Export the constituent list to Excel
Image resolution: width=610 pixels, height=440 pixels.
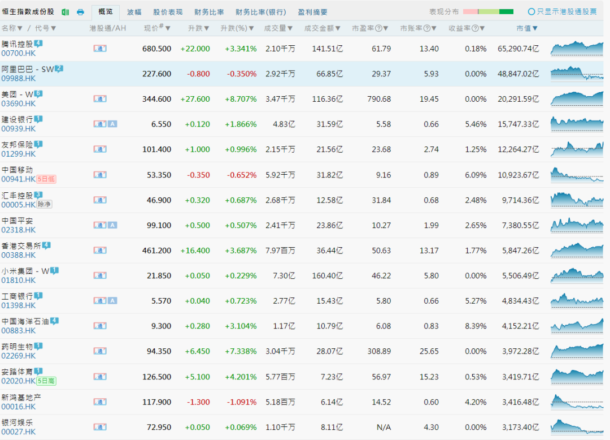[x=66, y=12]
